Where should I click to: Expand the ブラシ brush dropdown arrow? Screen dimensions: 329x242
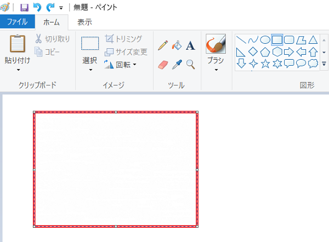click(216, 70)
